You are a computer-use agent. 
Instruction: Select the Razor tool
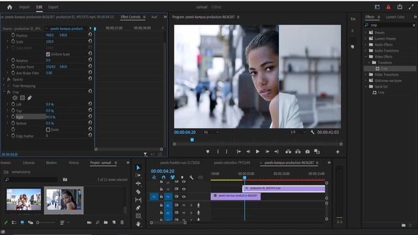click(x=138, y=191)
